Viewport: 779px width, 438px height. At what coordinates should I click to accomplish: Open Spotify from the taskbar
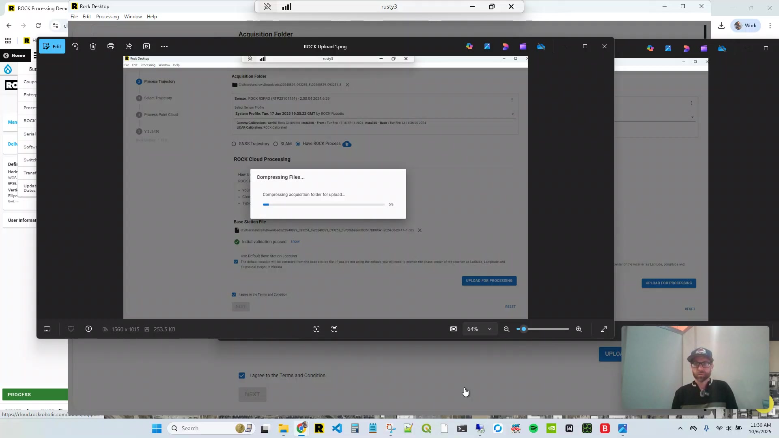[533, 428]
